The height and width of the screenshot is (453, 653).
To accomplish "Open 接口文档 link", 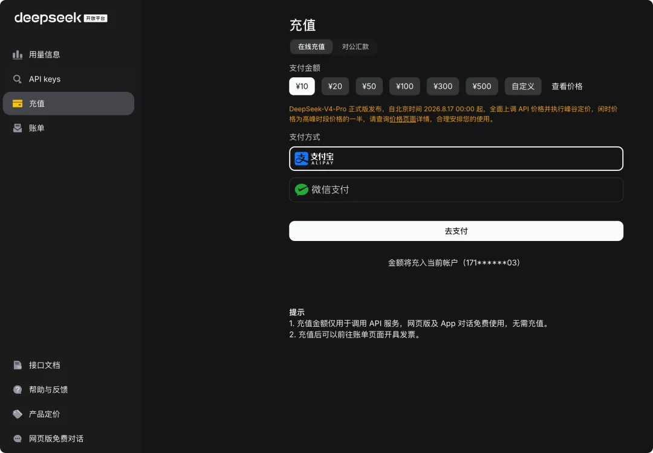I will [x=68, y=365].
